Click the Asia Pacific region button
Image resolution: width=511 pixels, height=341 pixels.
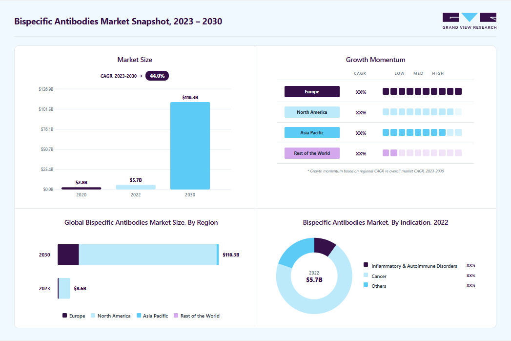(312, 133)
